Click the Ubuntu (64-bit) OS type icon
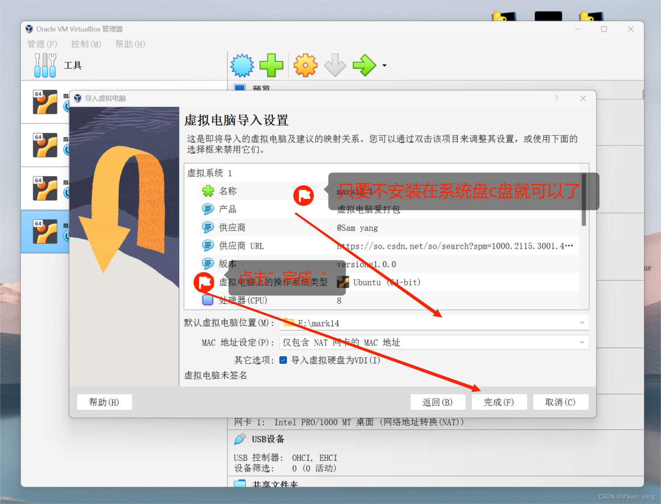Screen dimensions: 661x504 click(x=343, y=282)
